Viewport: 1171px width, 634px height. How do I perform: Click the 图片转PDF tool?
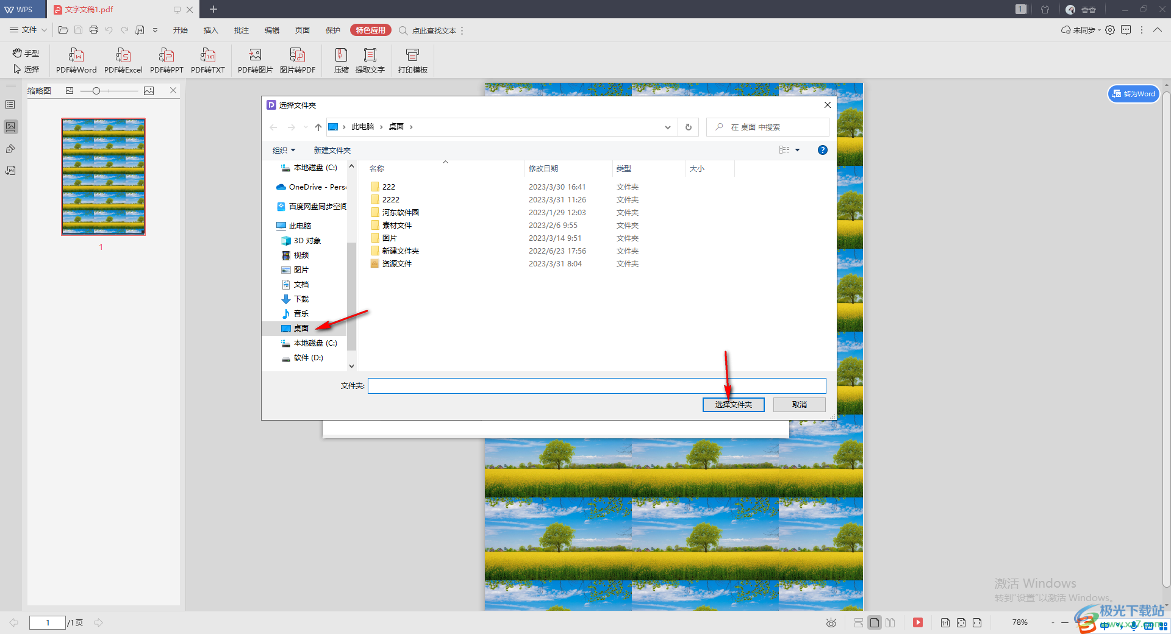point(298,61)
